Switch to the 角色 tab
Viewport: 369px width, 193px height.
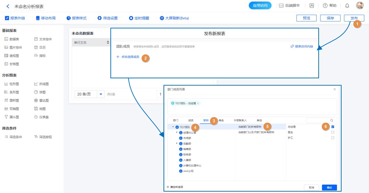[221, 121]
